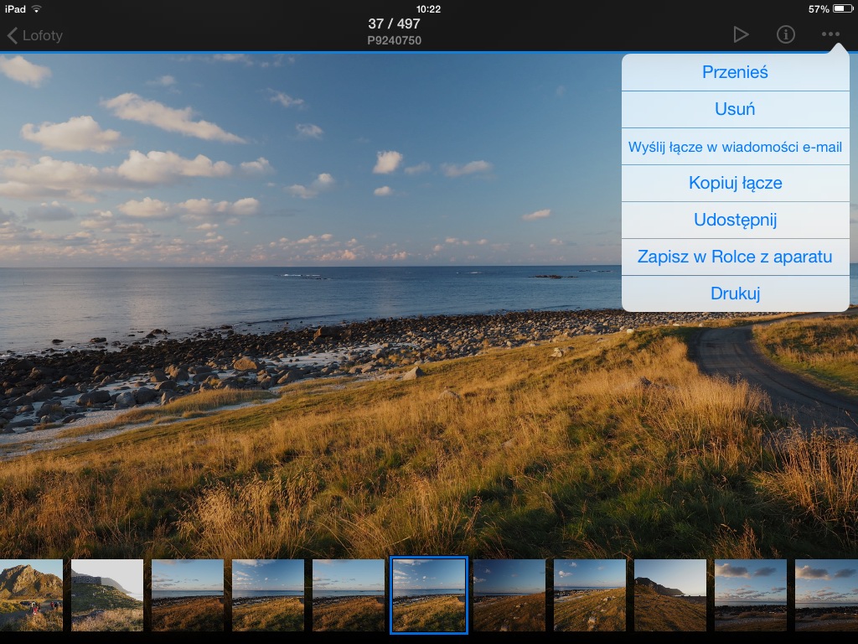
Task: Choose Drukuj to print photo
Action: tap(735, 293)
